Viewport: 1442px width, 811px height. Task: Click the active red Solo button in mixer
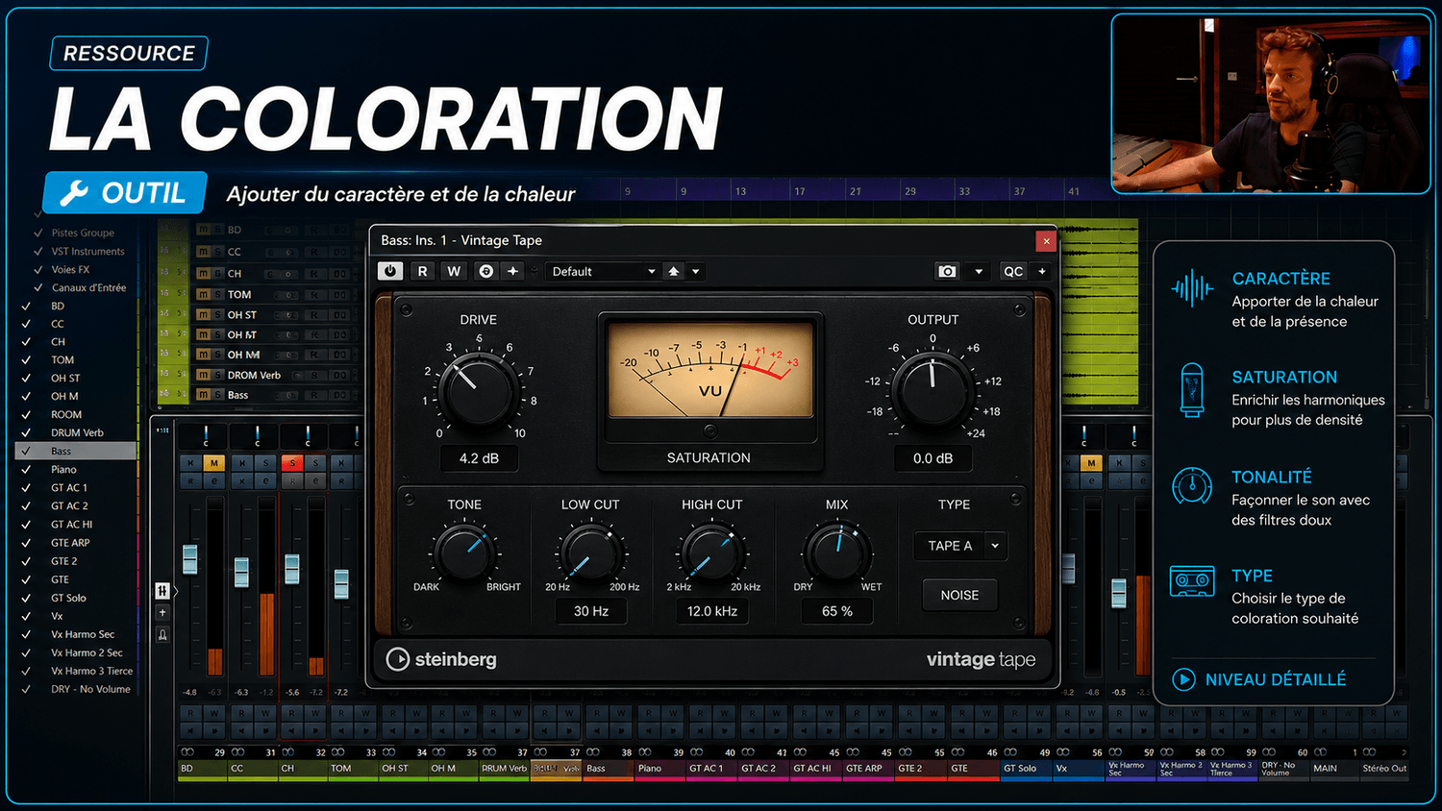pyautogui.click(x=292, y=463)
